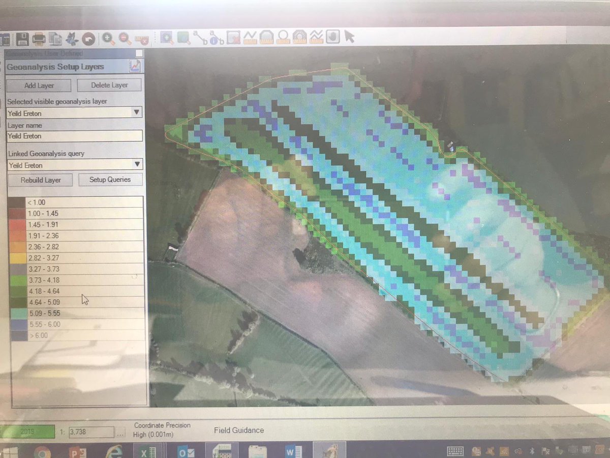Click the < 1.00 legend color swatch
Screen dimensions: 610x458
(x=16, y=203)
